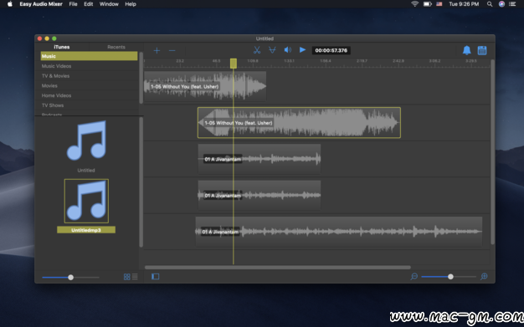Select the A Jivanantam clip on fourth track
524x327 pixels.
pos(259,196)
